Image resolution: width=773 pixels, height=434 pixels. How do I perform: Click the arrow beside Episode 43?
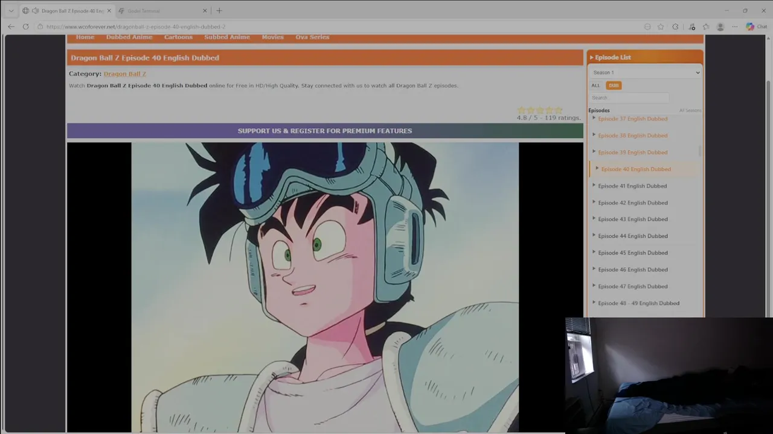pos(594,219)
